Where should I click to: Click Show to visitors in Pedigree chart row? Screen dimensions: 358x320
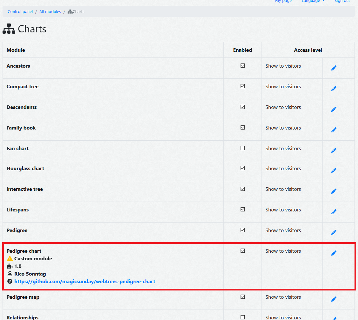pyautogui.click(x=283, y=251)
